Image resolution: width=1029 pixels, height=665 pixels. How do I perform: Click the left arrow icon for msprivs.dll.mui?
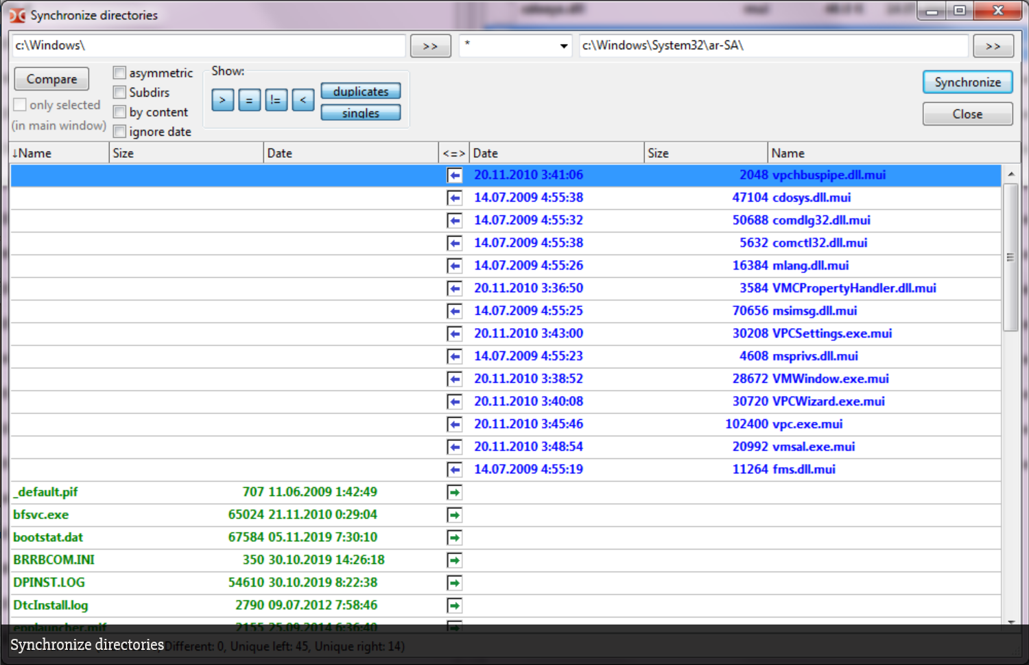pyautogui.click(x=454, y=356)
